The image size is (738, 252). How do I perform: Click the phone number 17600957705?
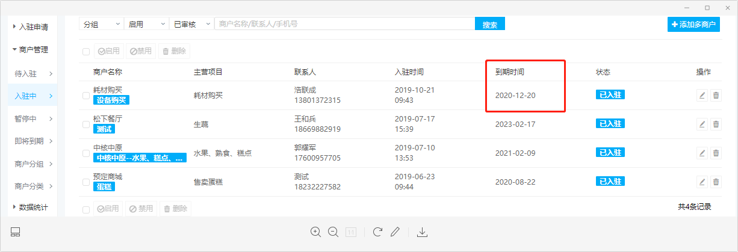pyautogui.click(x=317, y=158)
